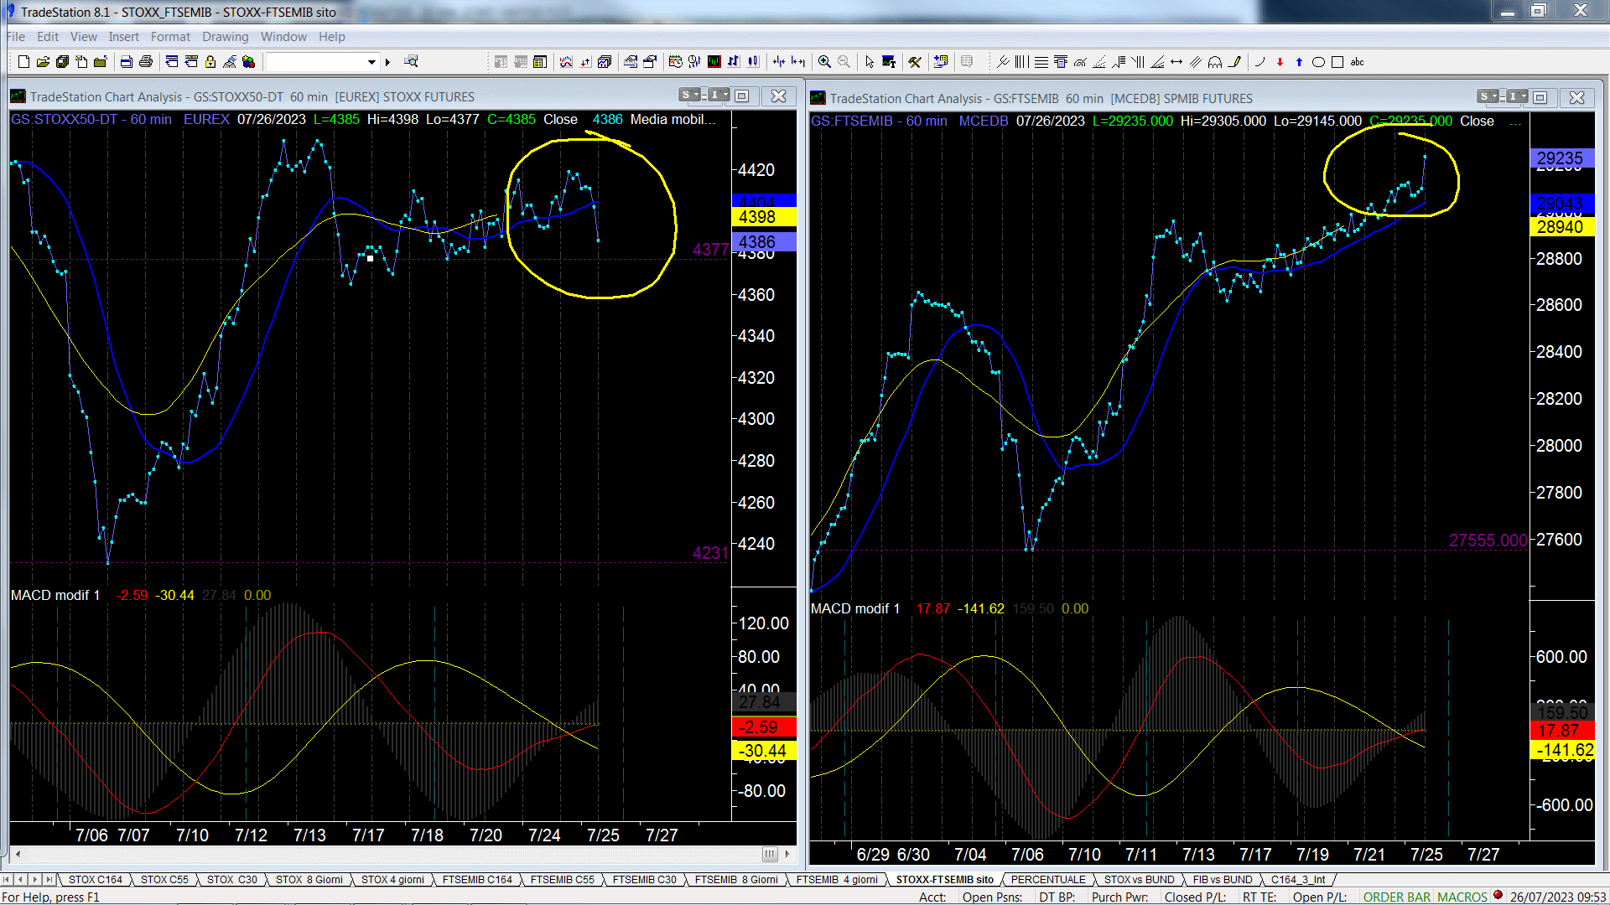
Task: Click the clock calendar toolbar icon
Action: pos(675,62)
